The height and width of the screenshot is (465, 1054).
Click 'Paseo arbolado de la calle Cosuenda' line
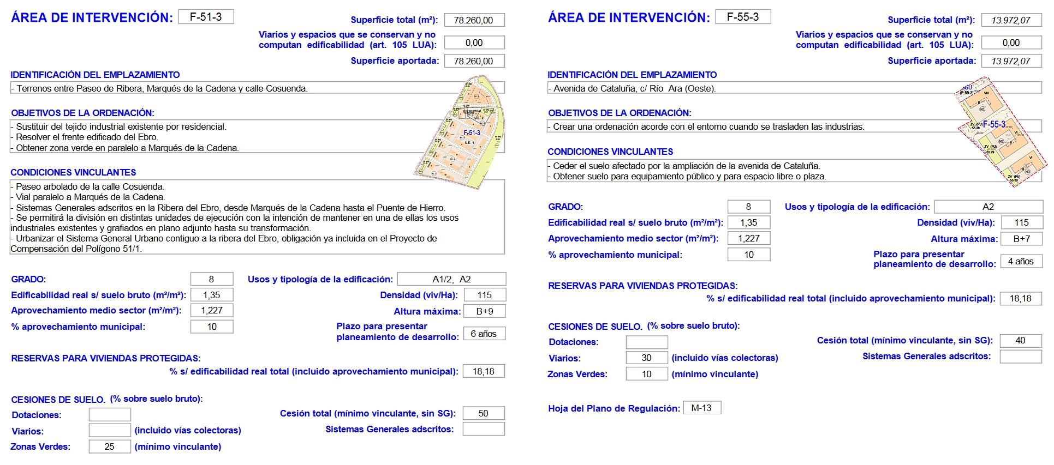click(88, 186)
